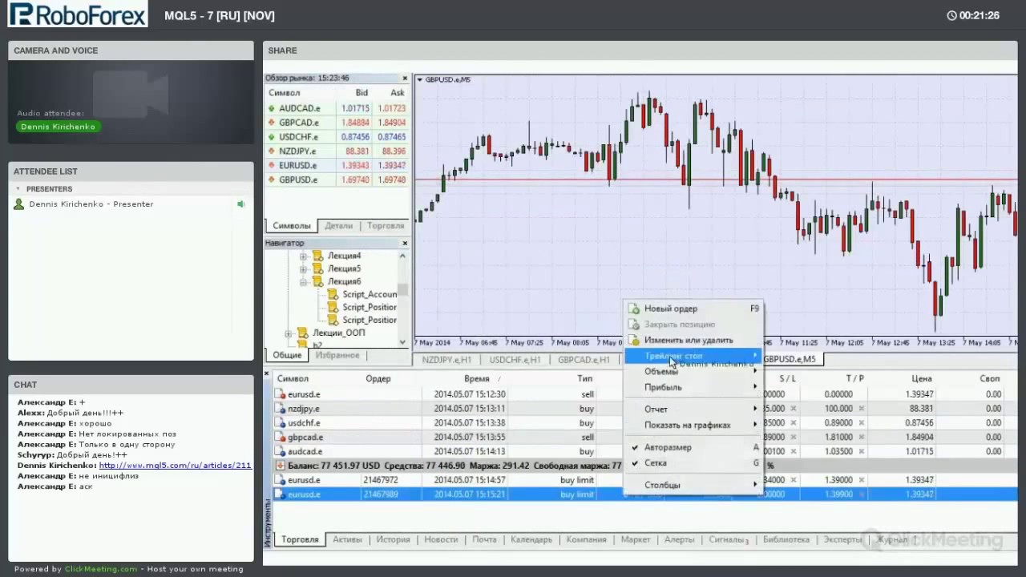Open the Отчет submenu
The width and height of the screenshot is (1026, 577).
coord(693,409)
